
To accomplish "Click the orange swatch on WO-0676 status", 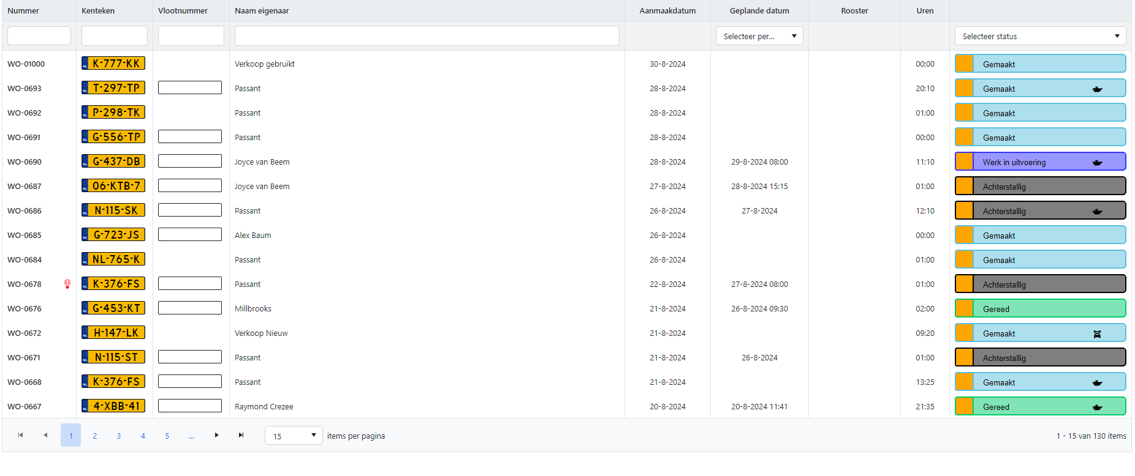I will pos(965,308).
